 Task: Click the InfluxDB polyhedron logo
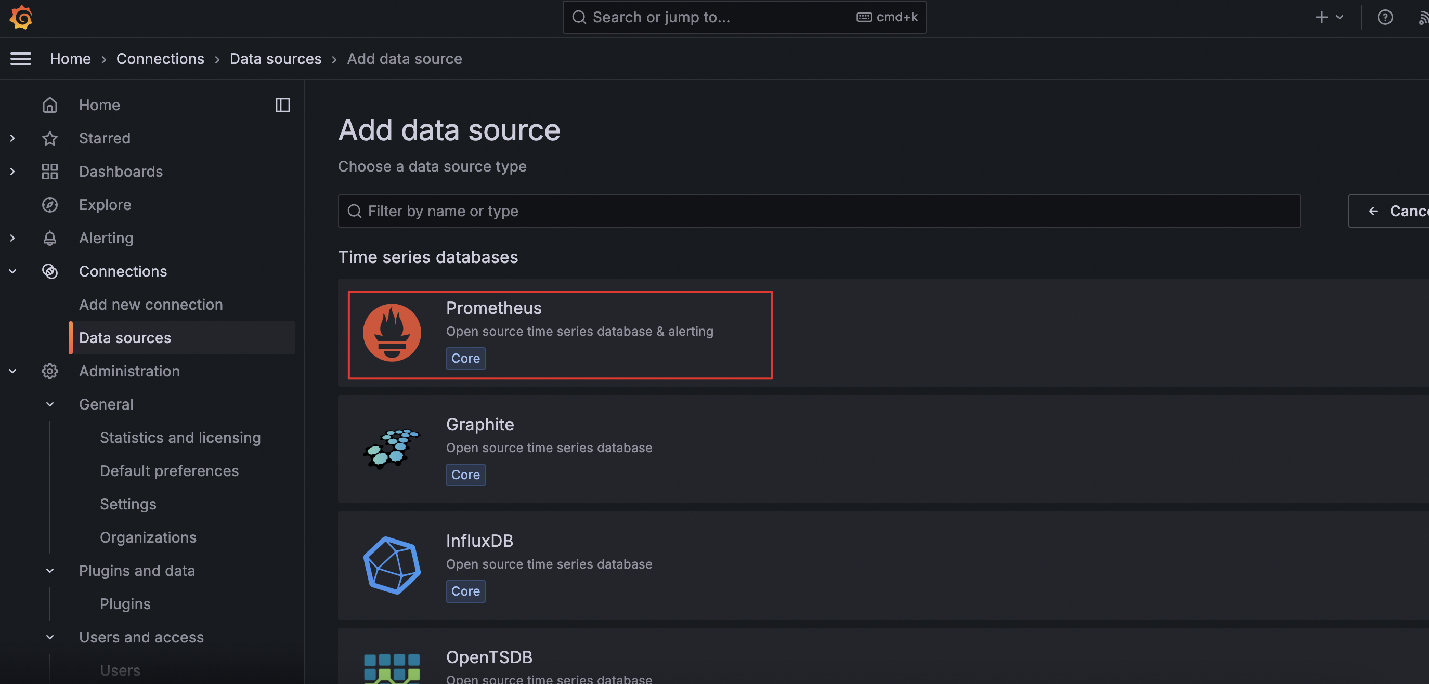392,565
